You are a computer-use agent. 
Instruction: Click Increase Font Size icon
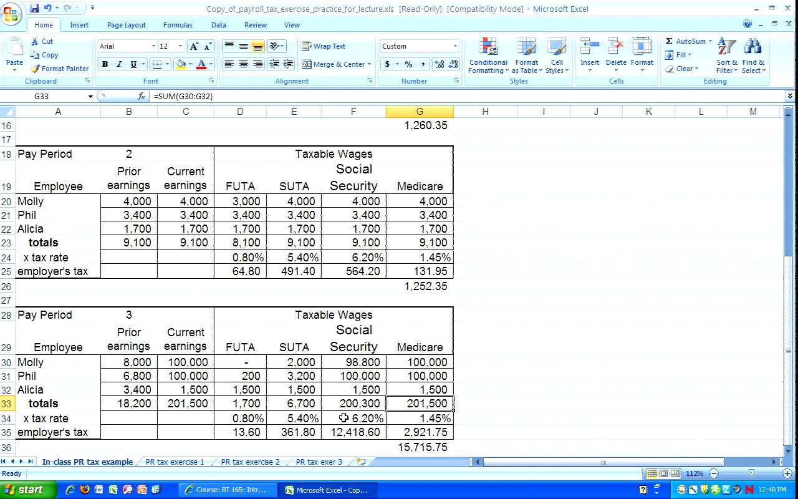pyautogui.click(x=195, y=47)
